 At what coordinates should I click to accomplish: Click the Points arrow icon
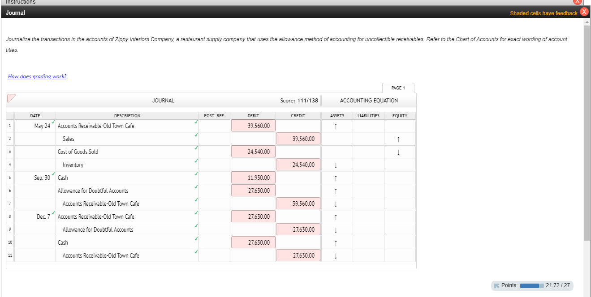click(x=496, y=285)
